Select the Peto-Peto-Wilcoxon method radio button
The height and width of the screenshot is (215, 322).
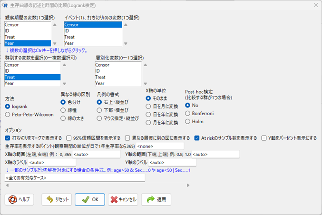[8, 114]
